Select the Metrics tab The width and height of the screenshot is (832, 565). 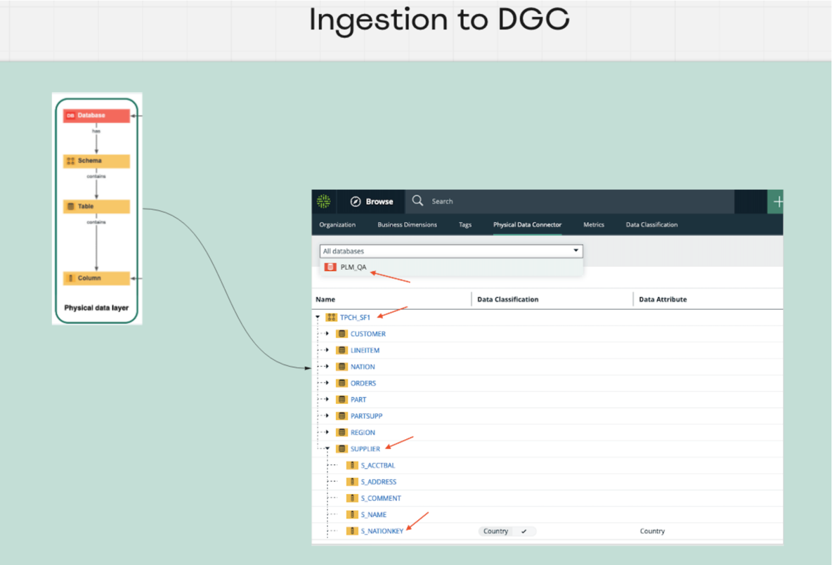(593, 225)
